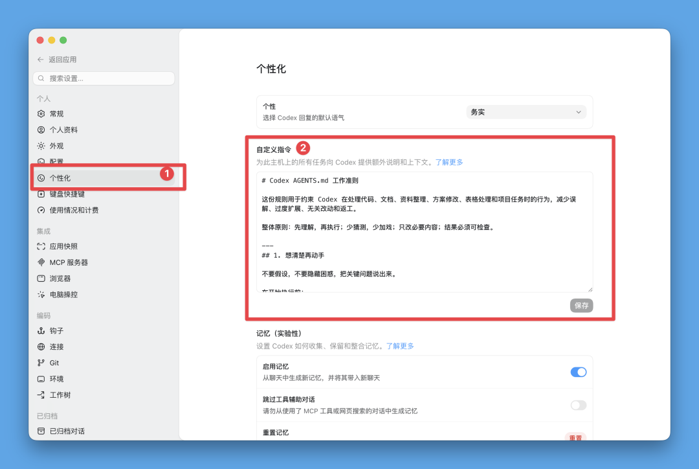
Task: Click the 保存 button under custom instructions
Action: point(581,306)
